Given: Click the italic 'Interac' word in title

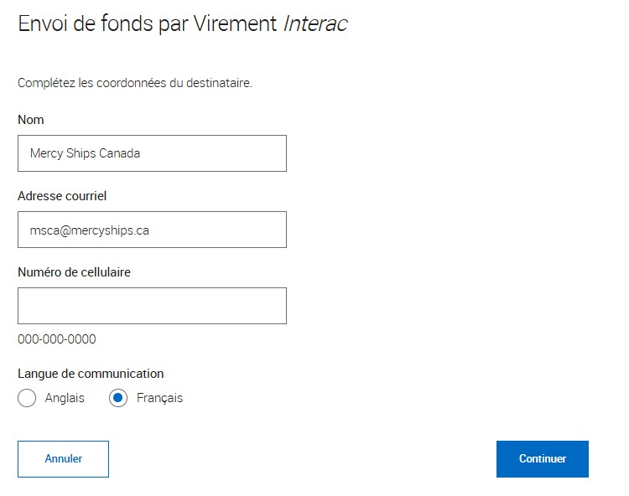Looking at the screenshot, I should point(315,23).
